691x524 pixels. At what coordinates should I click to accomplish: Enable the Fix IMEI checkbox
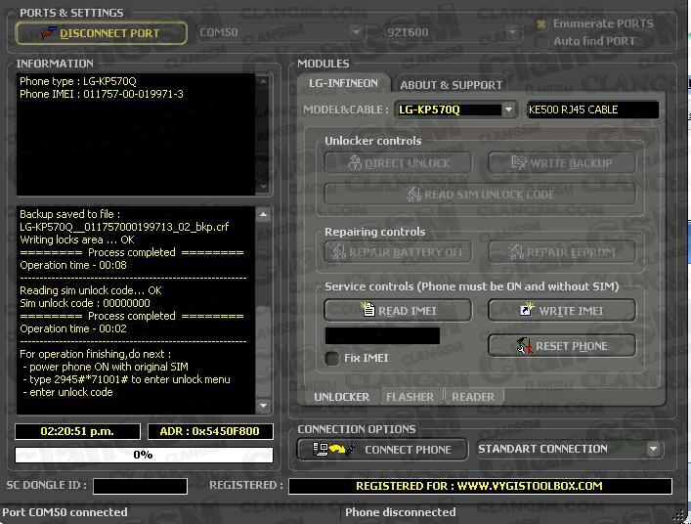(x=332, y=358)
